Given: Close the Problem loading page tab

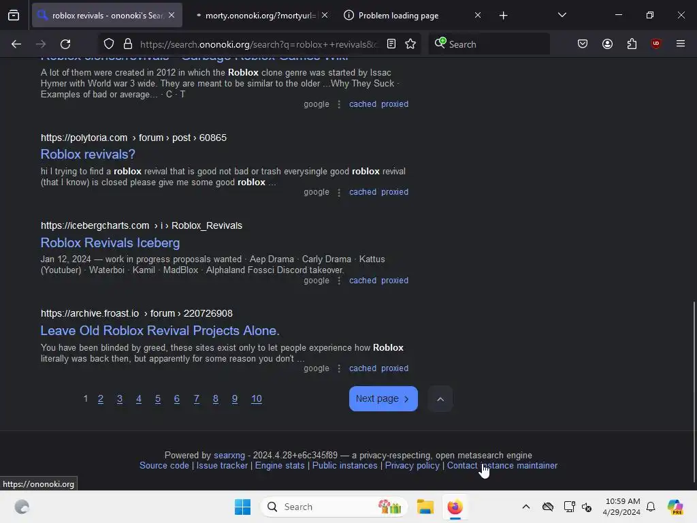Looking at the screenshot, I should 477,15.
